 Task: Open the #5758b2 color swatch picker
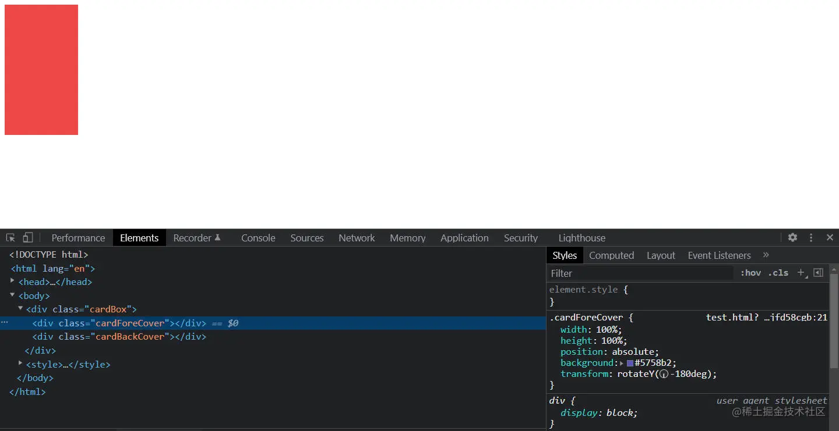click(630, 363)
